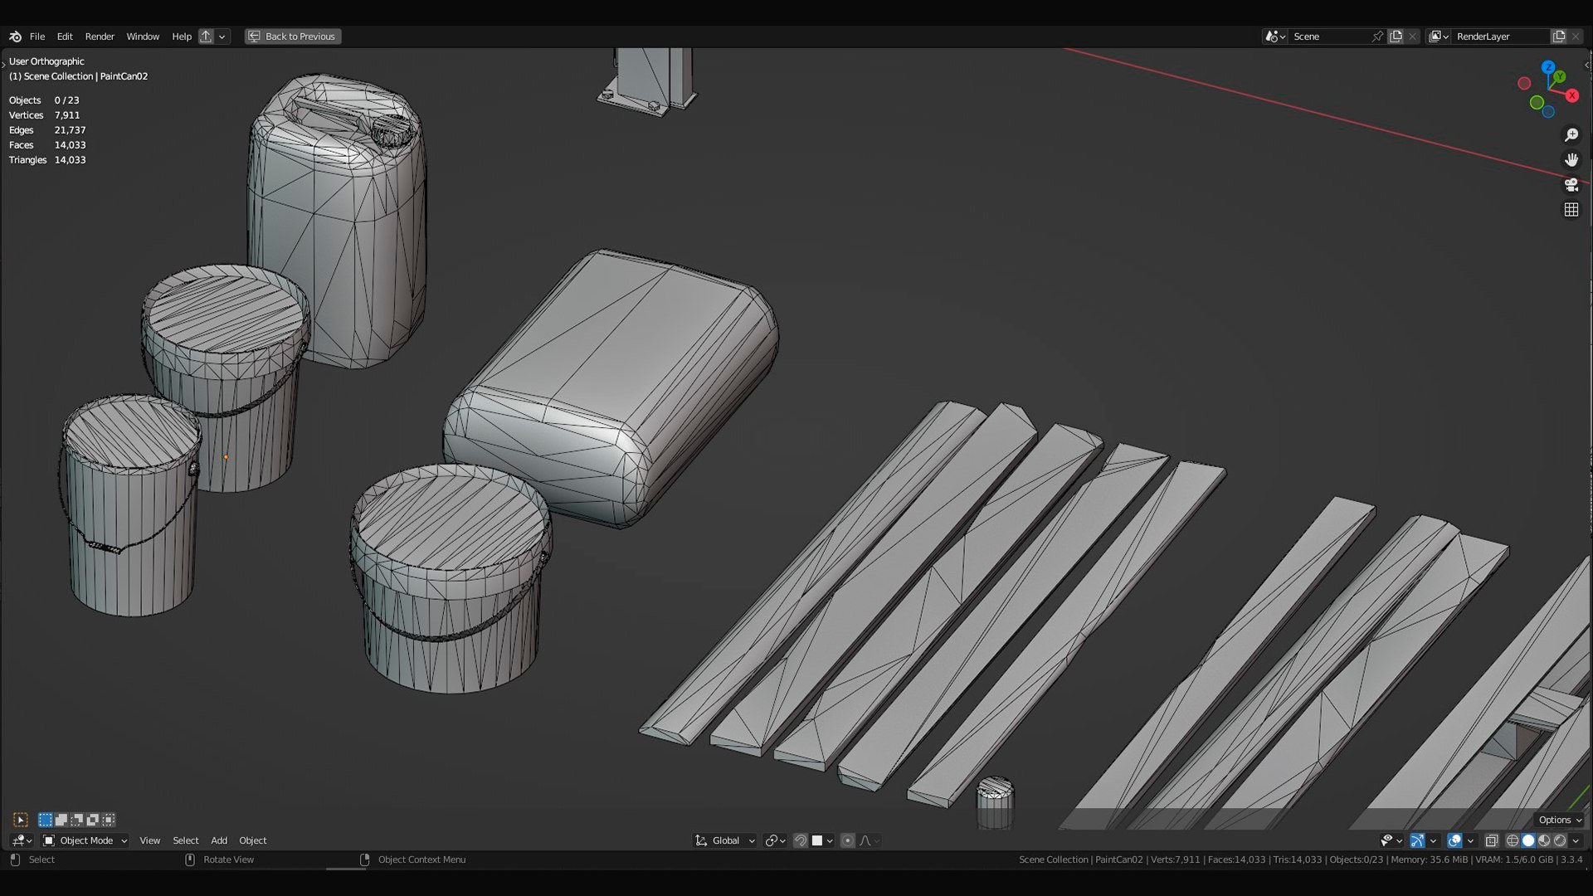Viewport: 1593px width, 896px height.
Task: Click the RenderLayer name field
Action: (1500, 37)
